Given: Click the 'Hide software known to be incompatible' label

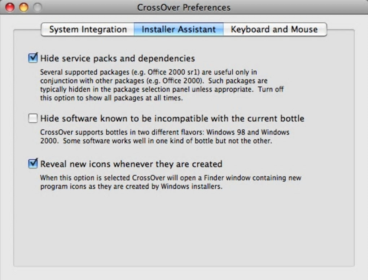Looking at the screenshot, I should [x=172, y=119].
